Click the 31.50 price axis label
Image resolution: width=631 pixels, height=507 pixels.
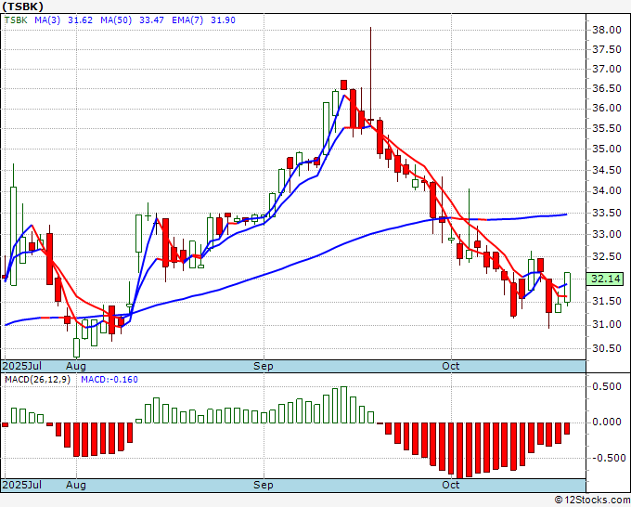click(x=607, y=301)
